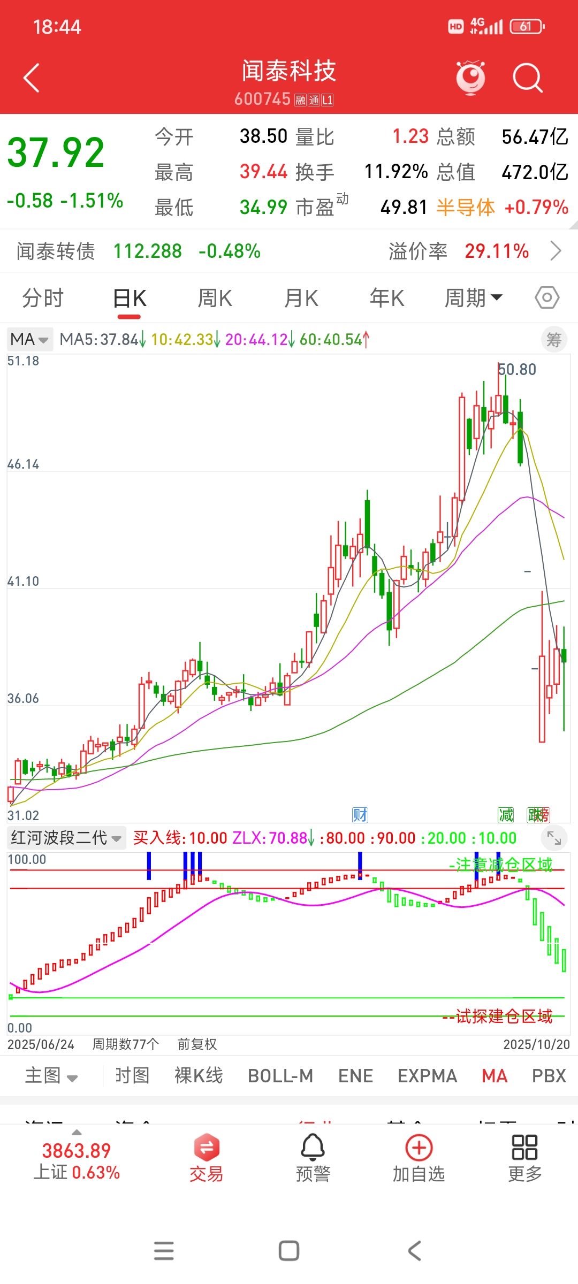Select 裸K线 chart option
The height and width of the screenshot is (1284, 578).
point(199,1075)
